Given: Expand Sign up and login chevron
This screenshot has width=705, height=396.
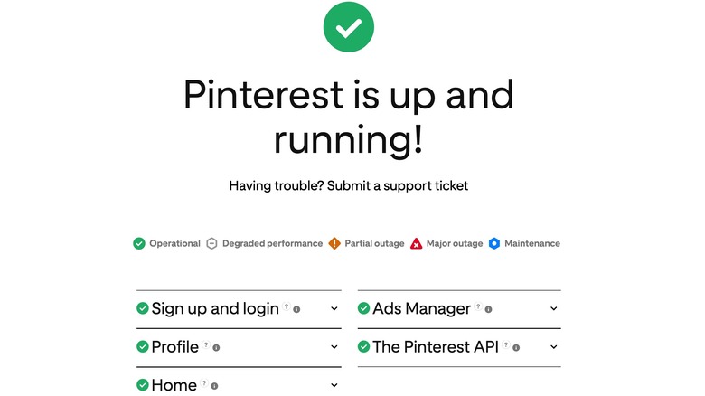Looking at the screenshot, I should pos(334,308).
